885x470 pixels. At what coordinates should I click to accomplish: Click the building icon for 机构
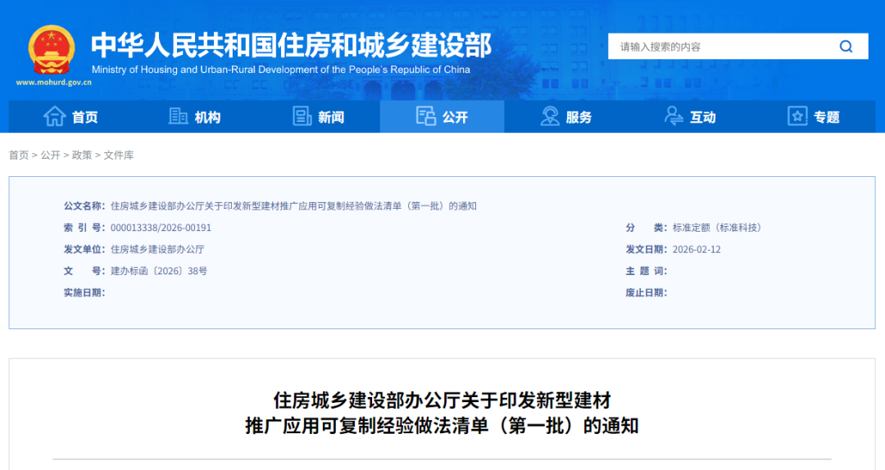(178, 116)
